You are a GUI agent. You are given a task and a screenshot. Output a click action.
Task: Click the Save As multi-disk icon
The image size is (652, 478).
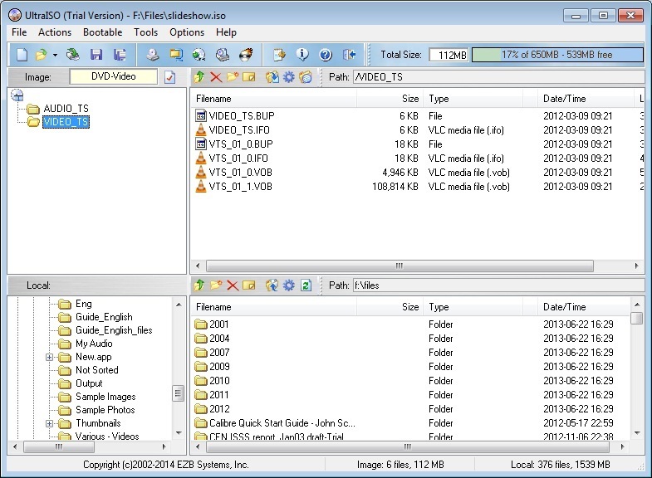click(x=120, y=55)
